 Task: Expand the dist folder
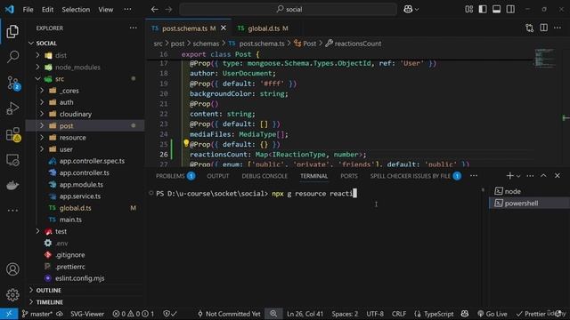coord(37,55)
